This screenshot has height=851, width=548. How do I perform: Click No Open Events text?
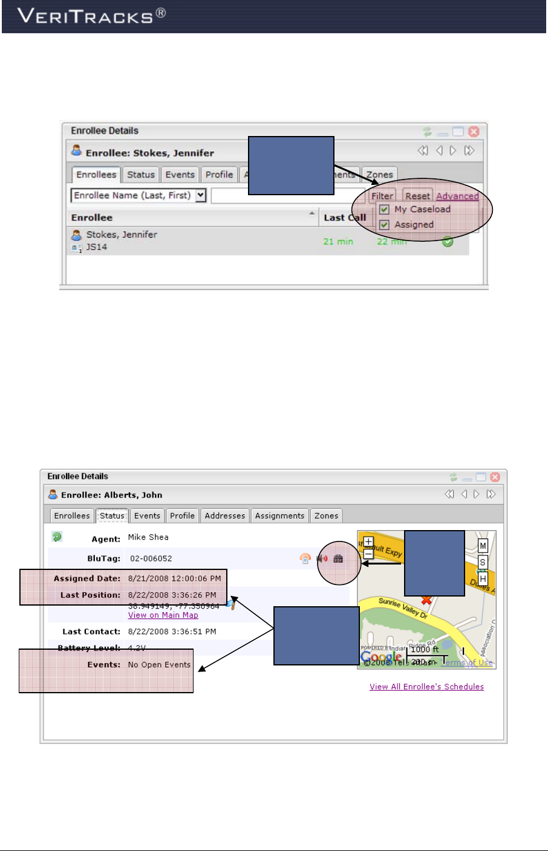tap(159, 665)
